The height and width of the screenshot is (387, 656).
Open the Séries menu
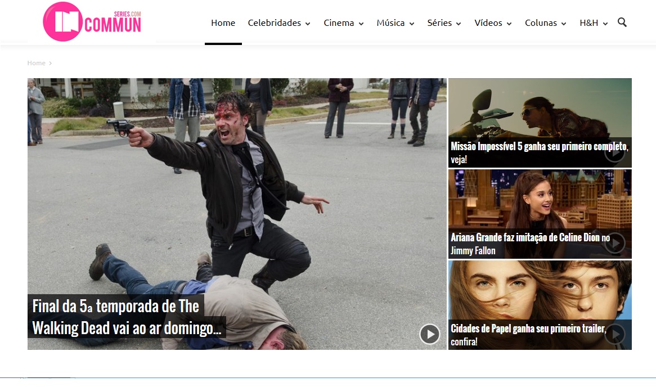pos(439,23)
